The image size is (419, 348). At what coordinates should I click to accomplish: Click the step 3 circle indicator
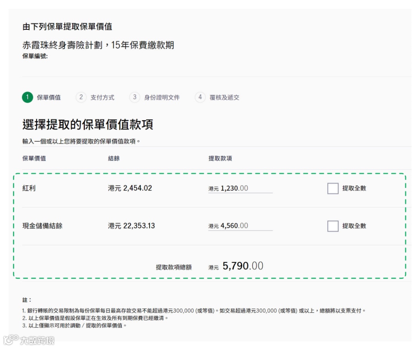click(135, 98)
